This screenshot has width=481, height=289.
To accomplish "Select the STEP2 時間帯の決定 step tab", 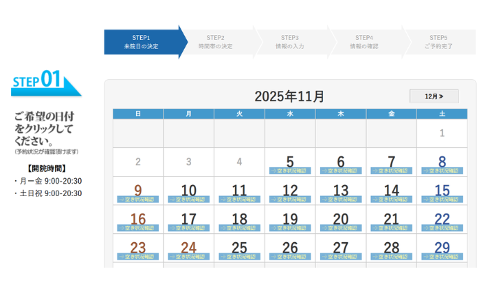I will tap(216, 41).
